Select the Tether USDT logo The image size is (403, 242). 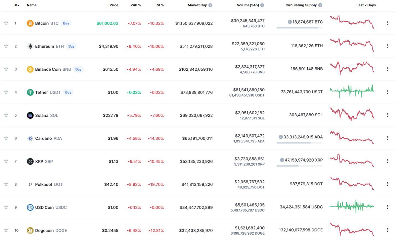[x=30, y=92]
